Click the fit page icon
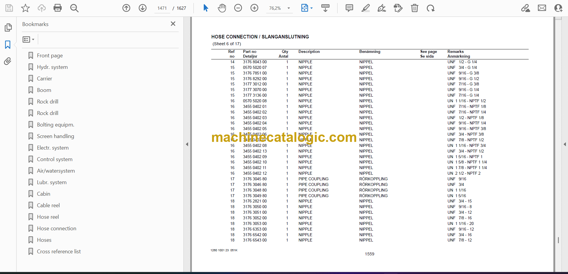The image size is (568, 274). tap(304, 8)
